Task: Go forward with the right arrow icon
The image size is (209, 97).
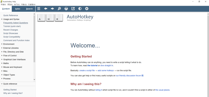Action: tap(53, 9)
